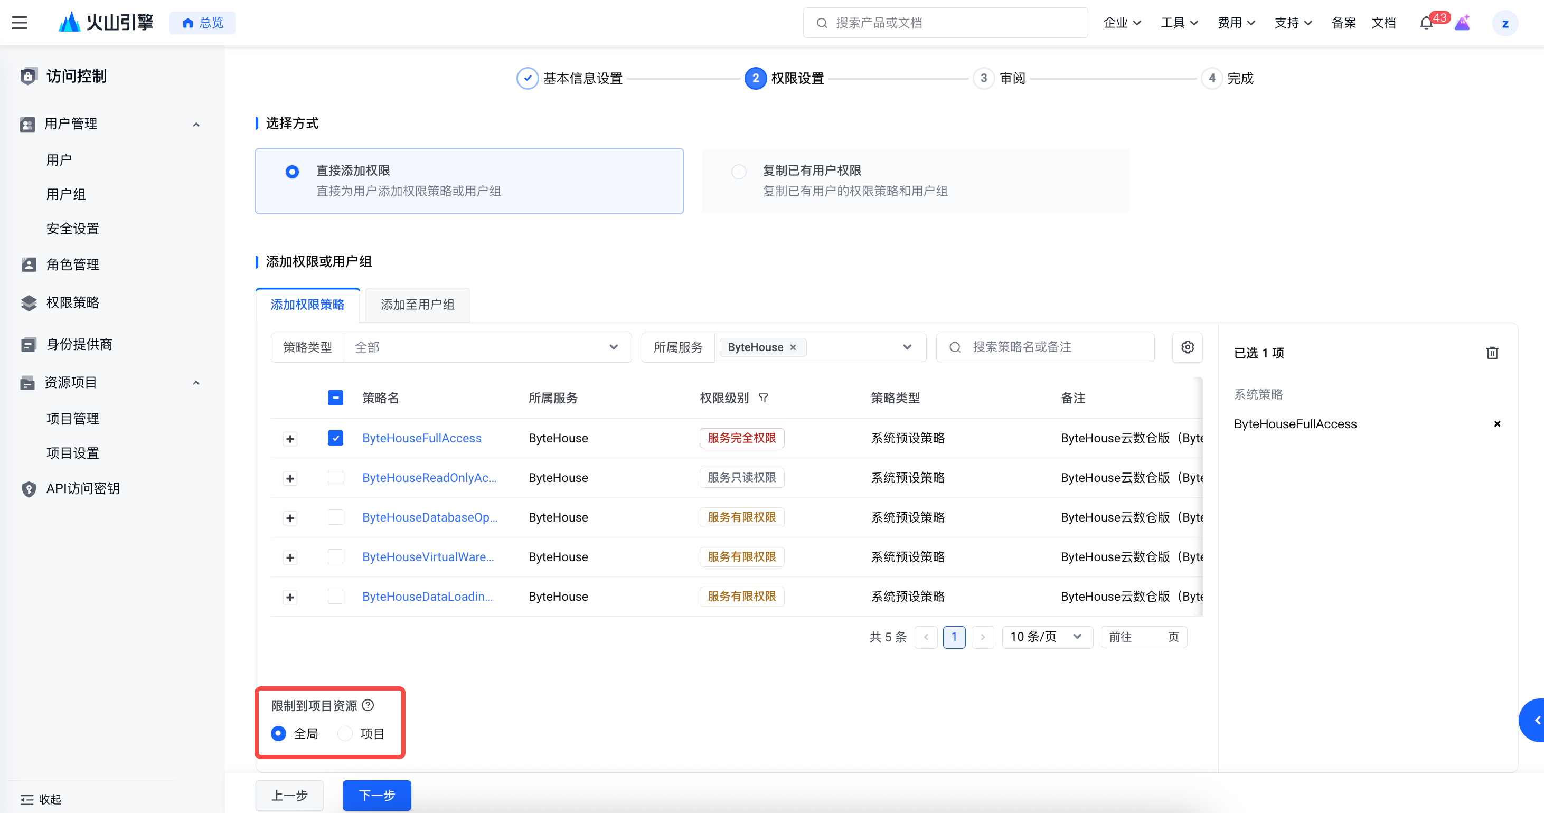Expand the ByteHouseReadOnlyAccess row details
Viewport: 1544px width, 813px height.
pos(290,478)
